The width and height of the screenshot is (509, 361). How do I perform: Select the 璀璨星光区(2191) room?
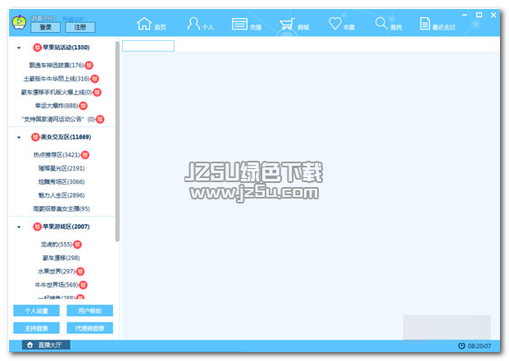click(61, 168)
